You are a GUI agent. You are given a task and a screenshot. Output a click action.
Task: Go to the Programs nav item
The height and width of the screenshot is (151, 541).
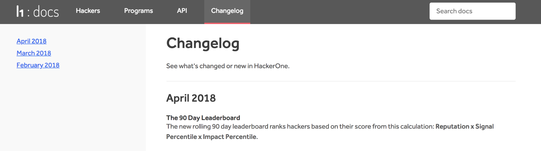139,11
